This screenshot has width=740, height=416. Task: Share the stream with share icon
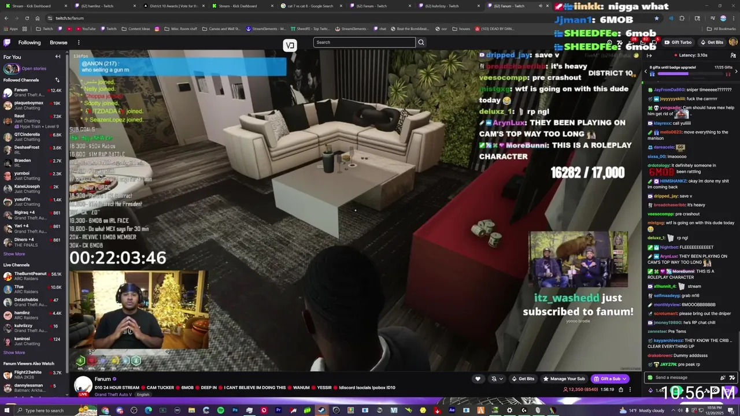621,389
